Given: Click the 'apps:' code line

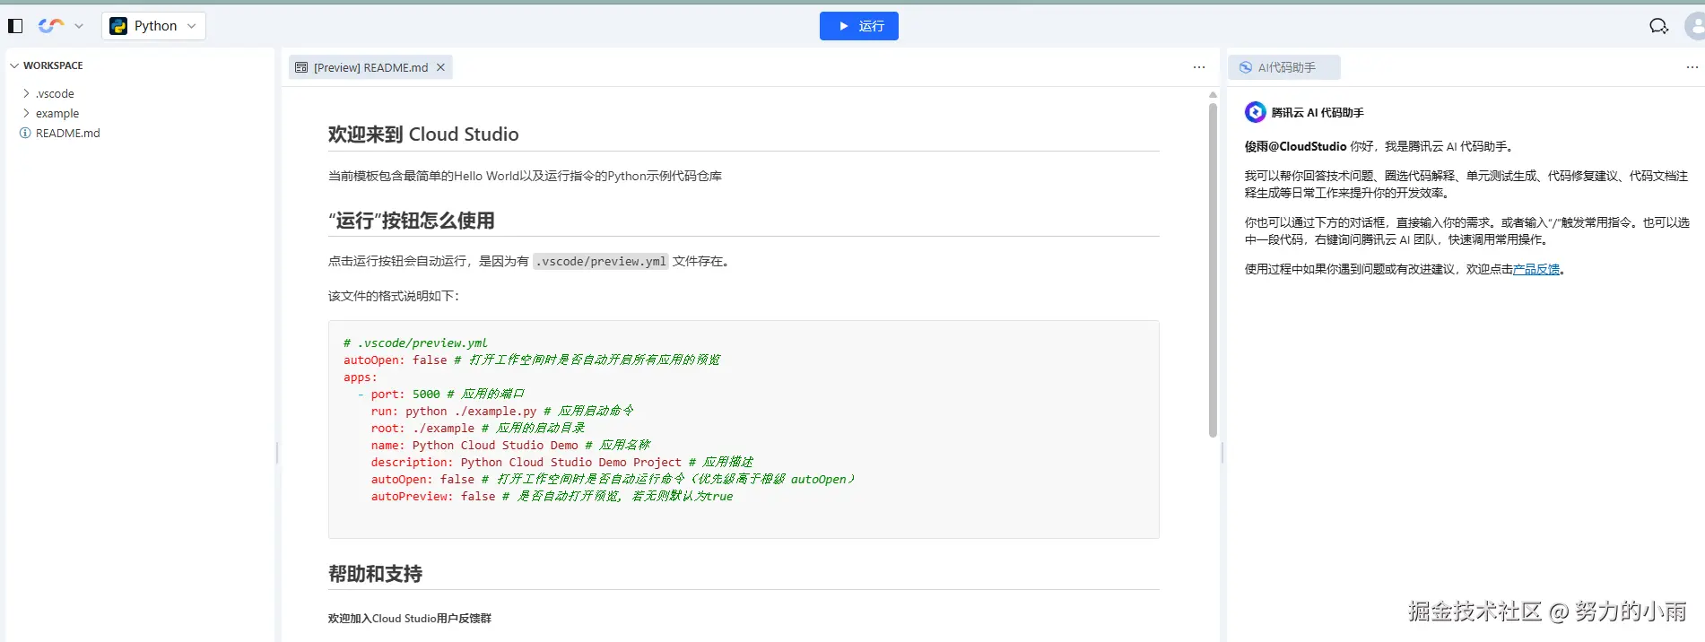Looking at the screenshot, I should [361, 377].
